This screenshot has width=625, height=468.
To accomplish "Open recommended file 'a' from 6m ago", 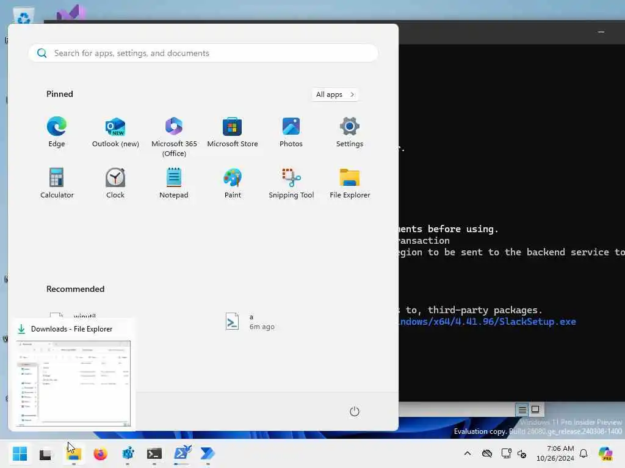I will pyautogui.click(x=250, y=322).
